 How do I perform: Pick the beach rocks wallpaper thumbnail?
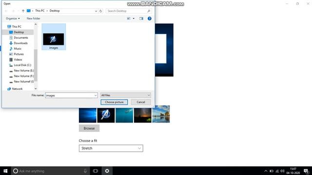(161, 114)
